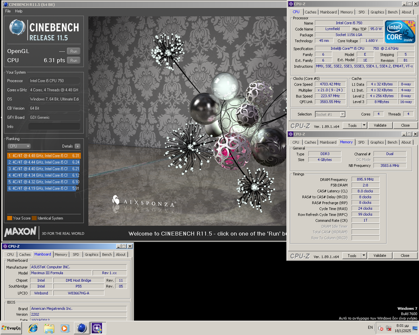Click the network status tray icon

[x=389, y=328]
